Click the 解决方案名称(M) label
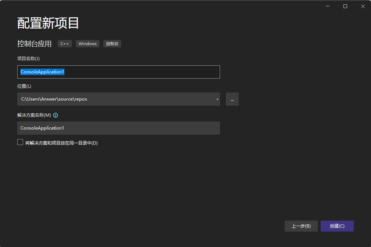This screenshot has height=247, width=371. pos(34,115)
